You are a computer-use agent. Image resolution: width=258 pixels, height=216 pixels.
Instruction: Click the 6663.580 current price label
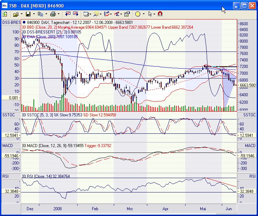tap(247, 85)
